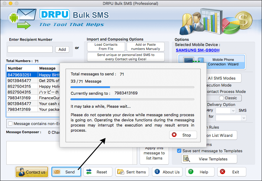
Task: Click the View Templates button
Action: coord(209,159)
